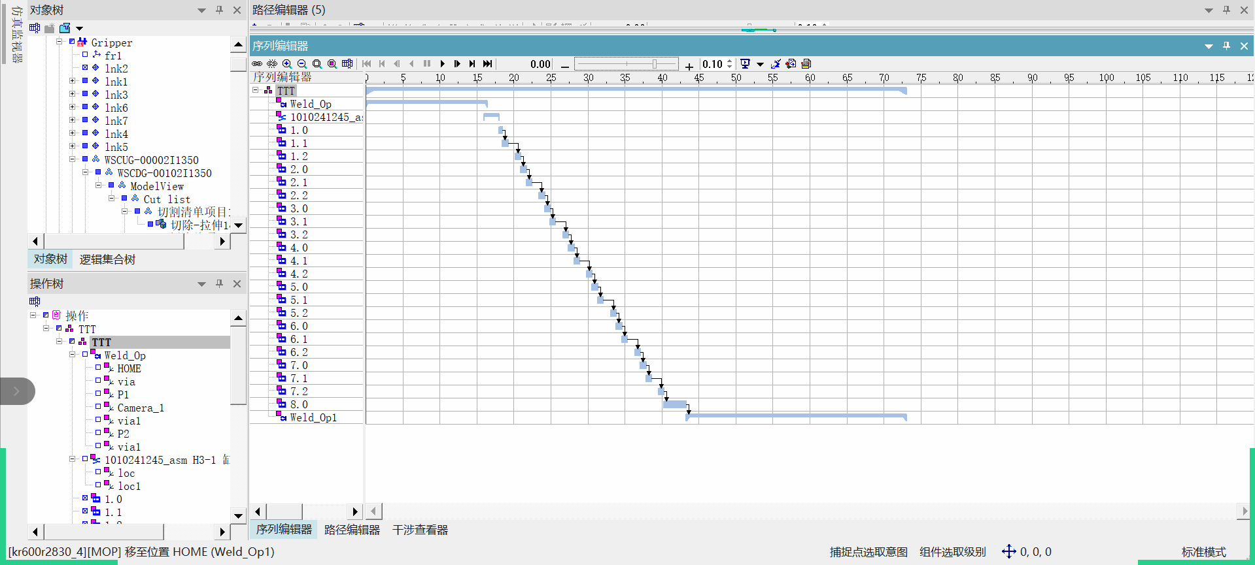Zoom out on the sequence timeline
Screen dimensions: 1255x565
(x=302, y=64)
